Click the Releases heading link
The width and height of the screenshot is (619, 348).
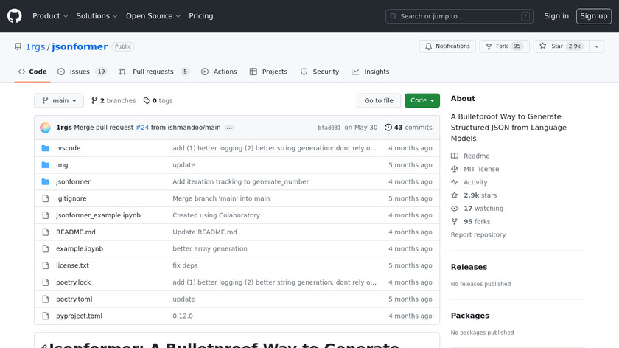coord(469,267)
